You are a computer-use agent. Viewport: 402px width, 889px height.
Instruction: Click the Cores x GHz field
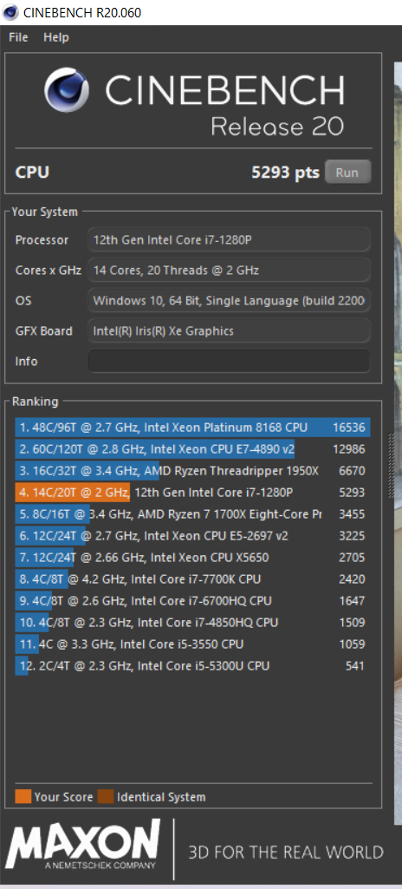tap(229, 271)
